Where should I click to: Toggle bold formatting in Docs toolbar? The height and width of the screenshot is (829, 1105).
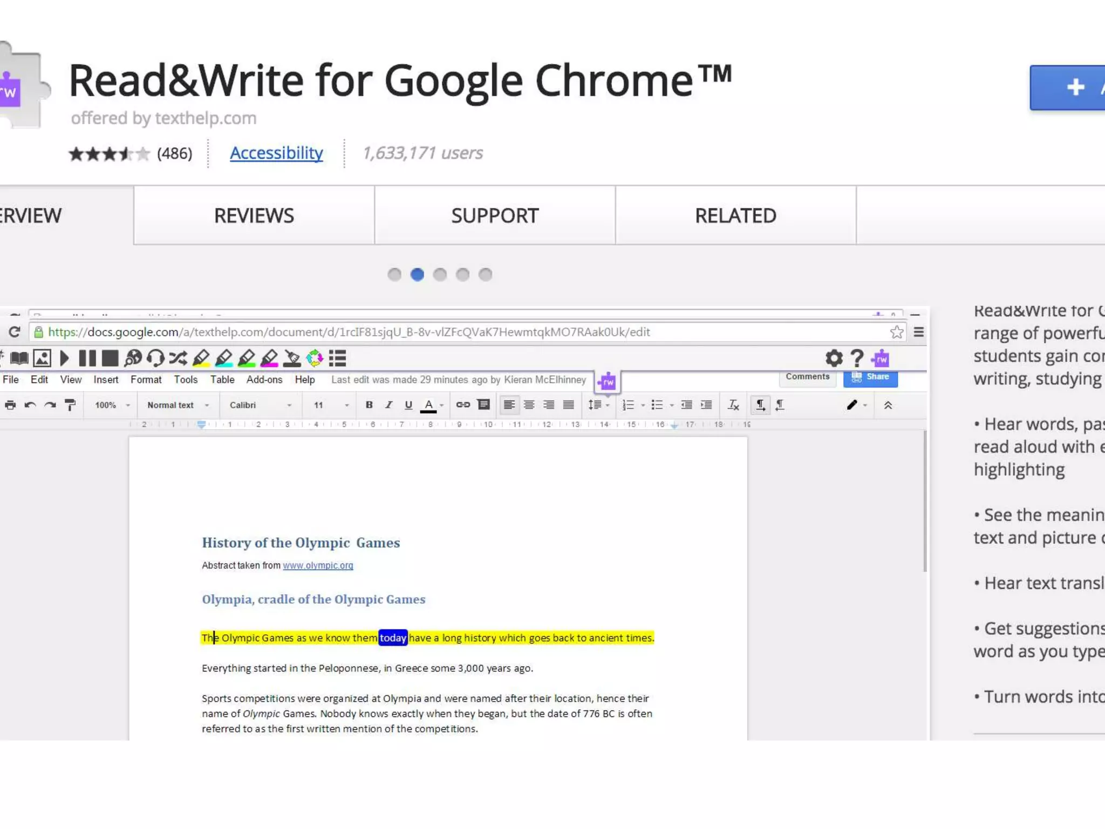tap(369, 405)
